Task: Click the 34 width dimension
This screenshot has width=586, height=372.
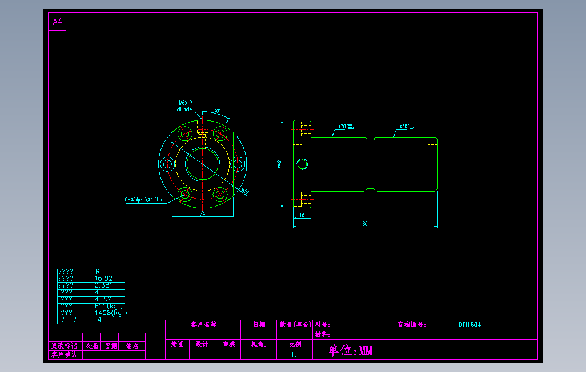Action: tap(203, 214)
